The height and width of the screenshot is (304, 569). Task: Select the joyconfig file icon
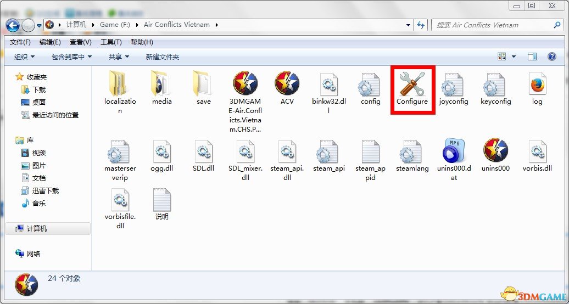click(454, 84)
